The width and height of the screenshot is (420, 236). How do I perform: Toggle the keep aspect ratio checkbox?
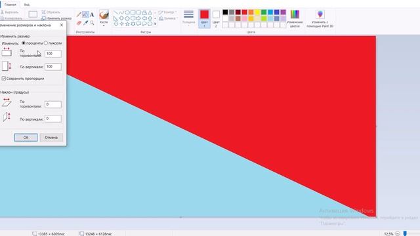(3, 79)
